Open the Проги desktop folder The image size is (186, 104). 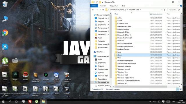pos(5,76)
